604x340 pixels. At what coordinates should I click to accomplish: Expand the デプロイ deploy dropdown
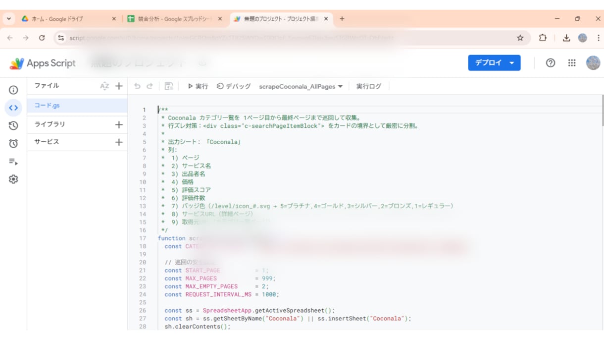click(511, 63)
